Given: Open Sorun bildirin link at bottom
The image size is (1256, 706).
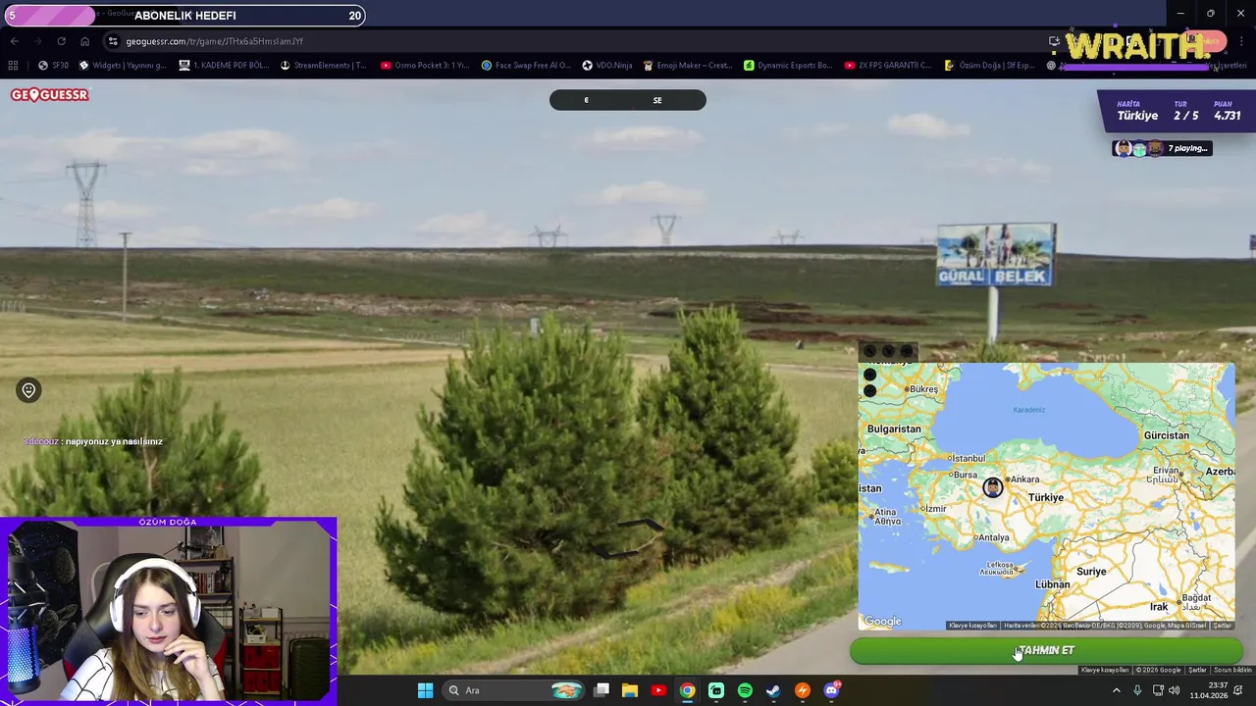Looking at the screenshot, I should (x=1232, y=670).
